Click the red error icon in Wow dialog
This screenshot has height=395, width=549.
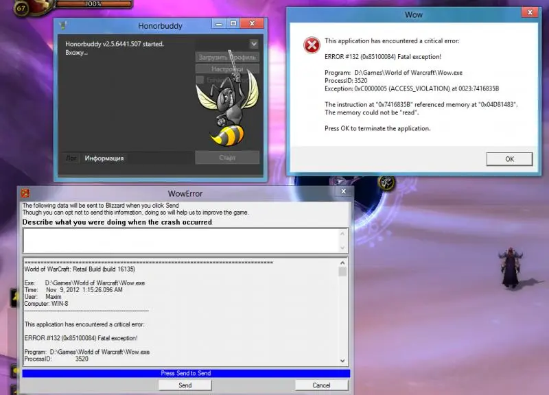click(312, 45)
